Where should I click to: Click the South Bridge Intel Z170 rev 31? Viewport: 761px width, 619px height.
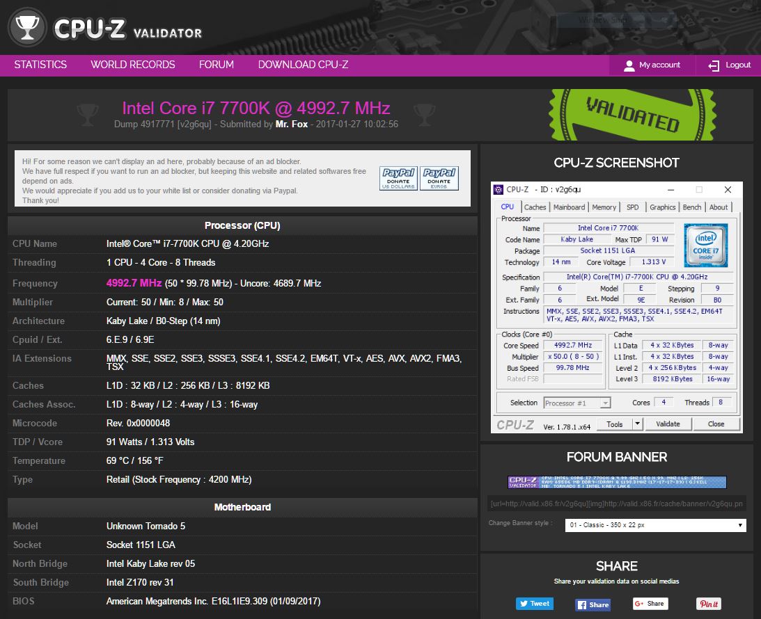tap(140, 582)
